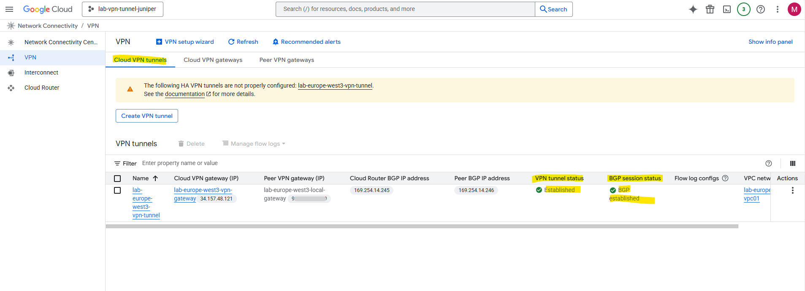
Task: Open the help question mark icon
Action: pos(761,9)
